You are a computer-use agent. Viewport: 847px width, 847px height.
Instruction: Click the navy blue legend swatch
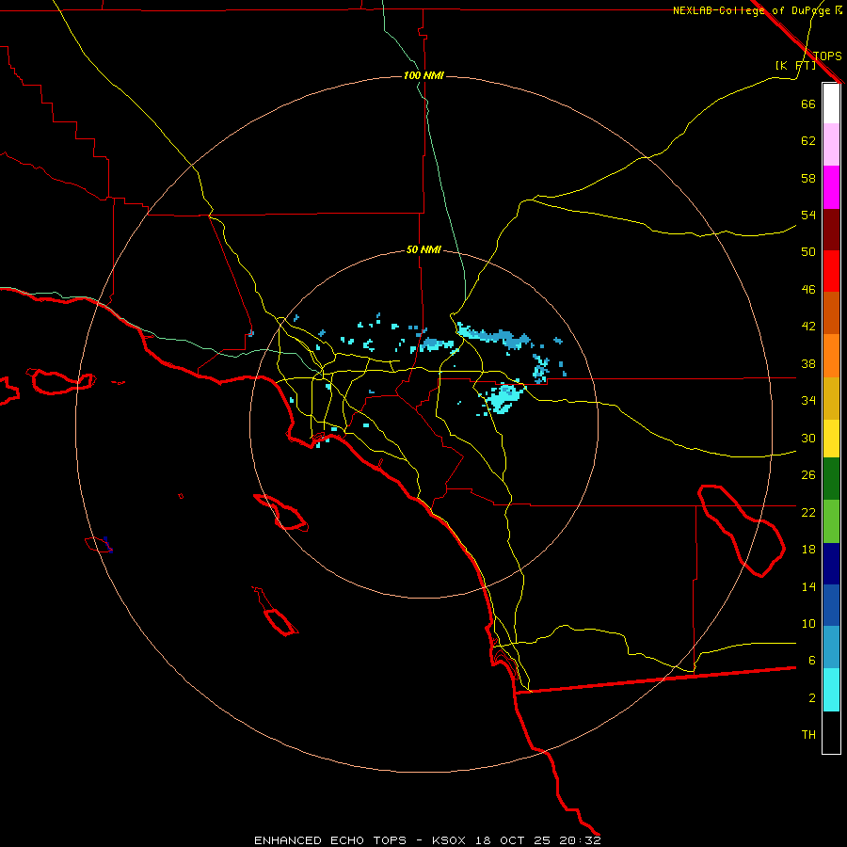(x=831, y=564)
